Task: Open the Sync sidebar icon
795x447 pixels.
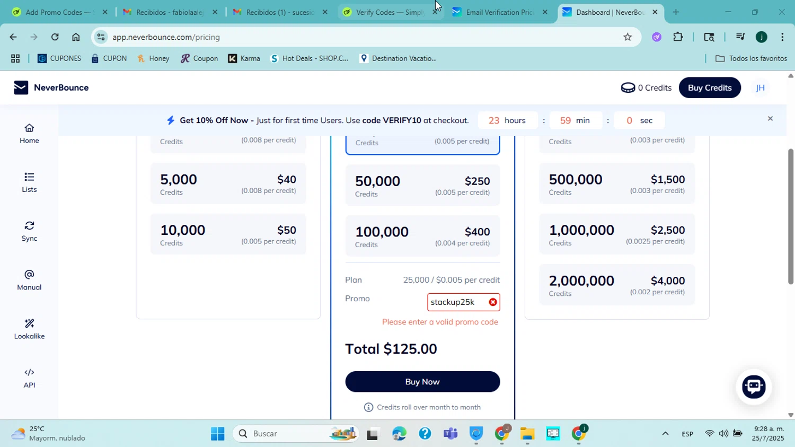Action: pyautogui.click(x=29, y=231)
